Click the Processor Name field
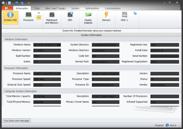 coord(47,74)
